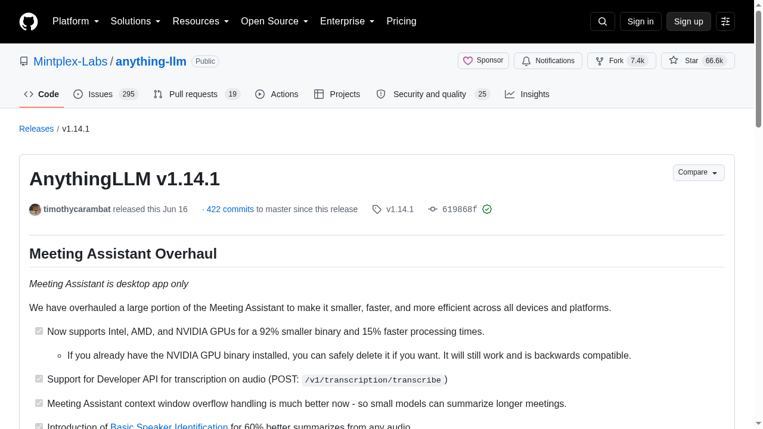Open the Compare dropdown
This screenshot has width=763, height=429.
(699, 173)
